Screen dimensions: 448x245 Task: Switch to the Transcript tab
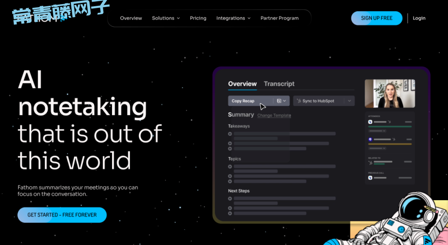click(x=279, y=84)
